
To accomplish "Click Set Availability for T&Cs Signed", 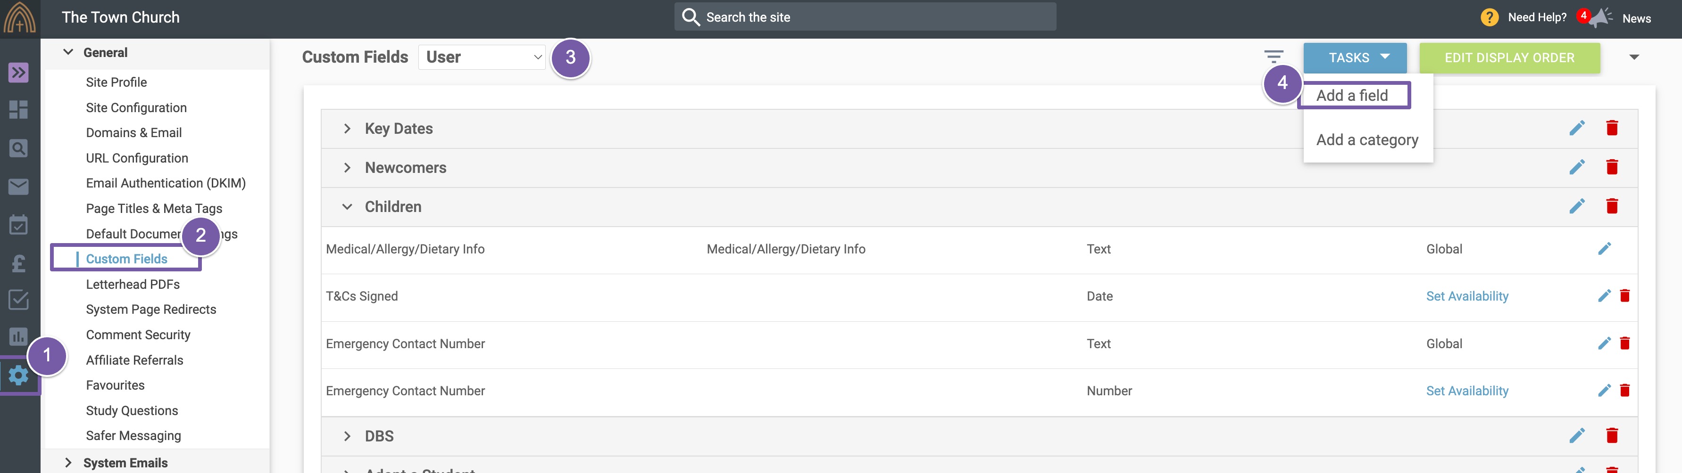I will click(1466, 296).
